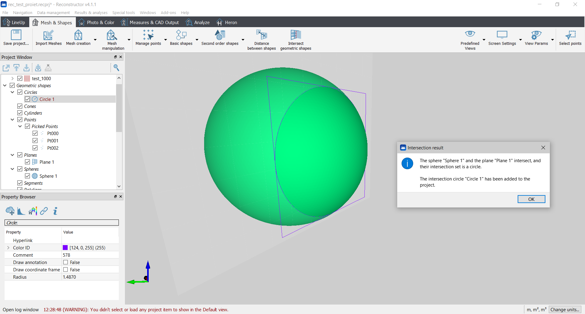The image size is (585, 314).
Task: Open the Data management menu
Action: tap(53, 12)
